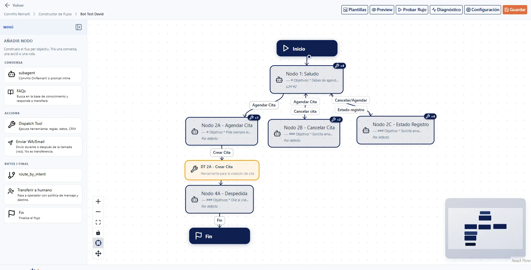Click the wrench icon in DT 2A node
This screenshot has height=270, width=531.
[x=194, y=169]
